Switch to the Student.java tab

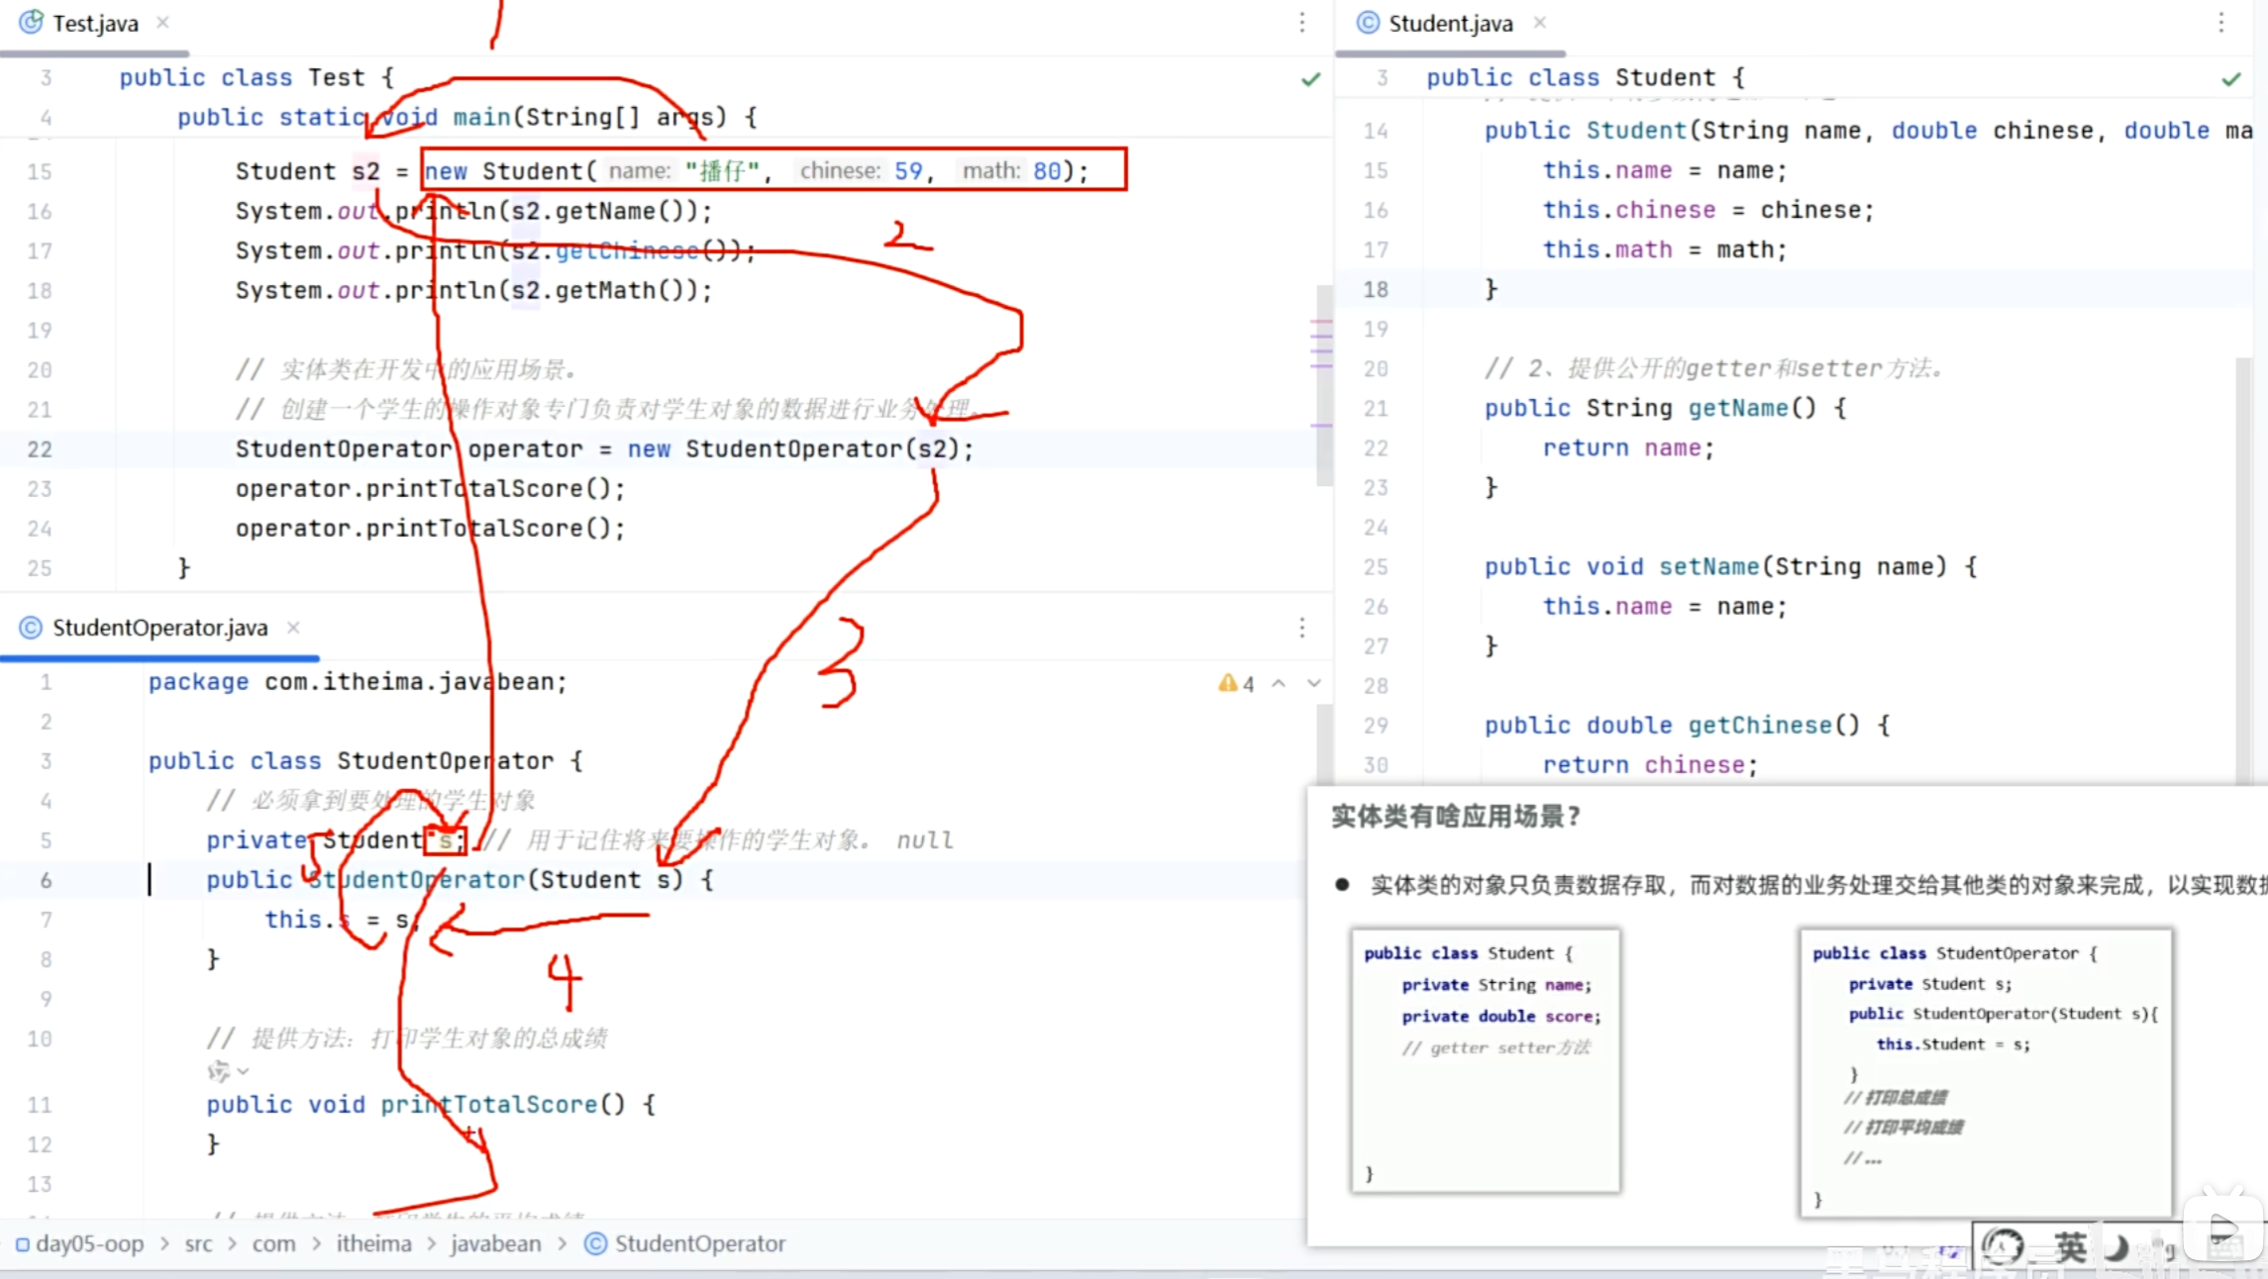point(1449,24)
